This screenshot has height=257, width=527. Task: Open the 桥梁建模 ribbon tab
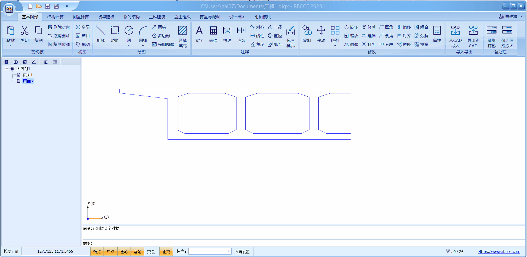[106, 17]
